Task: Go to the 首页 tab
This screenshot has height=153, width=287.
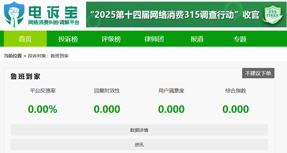Action: pyautogui.click(x=25, y=39)
